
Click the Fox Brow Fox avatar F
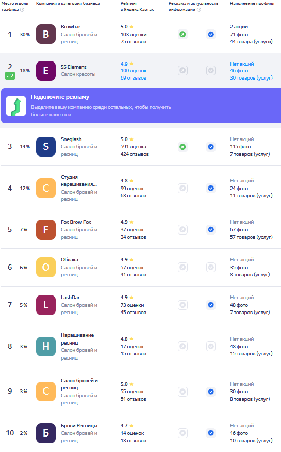tap(46, 230)
